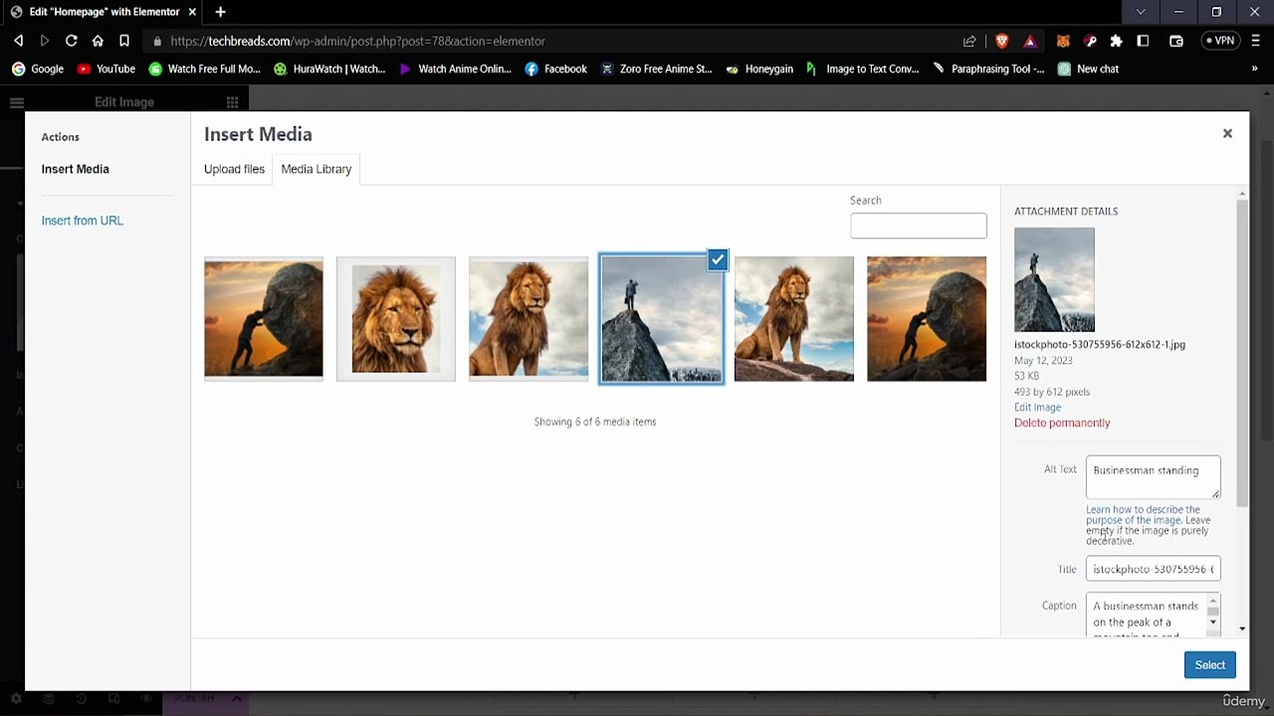1274x716 pixels.
Task: Click the Elementor widgets grid icon
Action: [232, 102]
